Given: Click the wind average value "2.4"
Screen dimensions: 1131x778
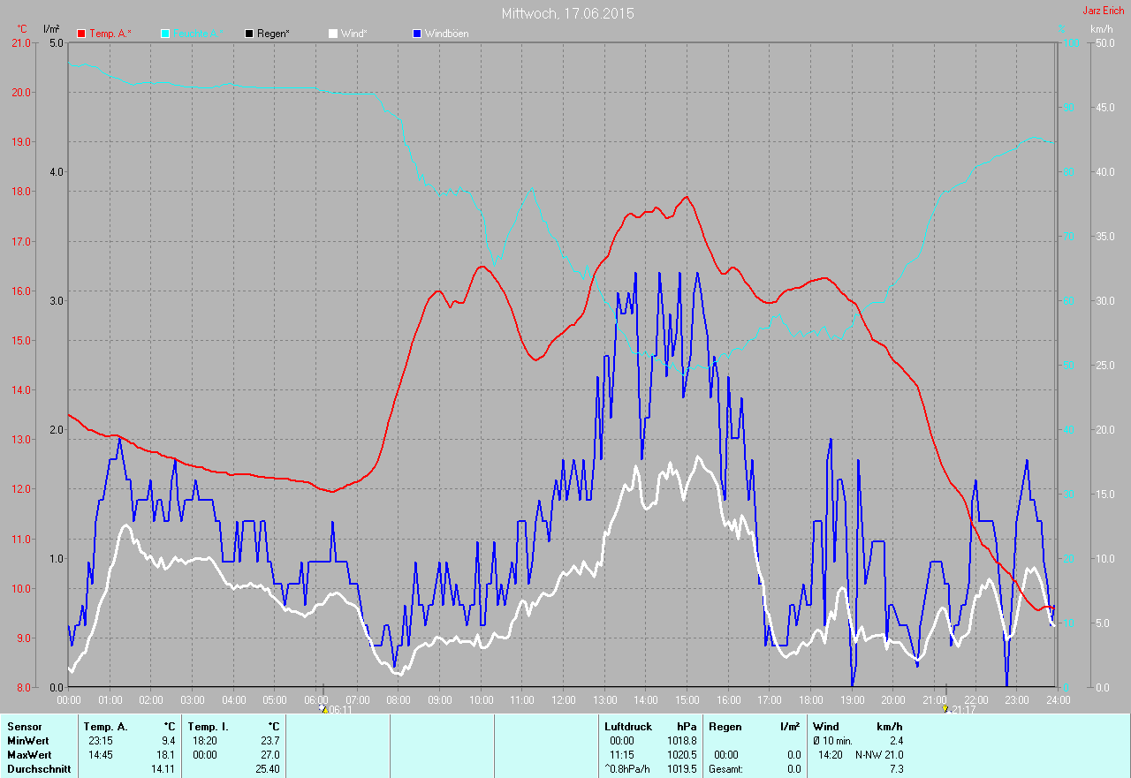Looking at the screenshot, I should click(895, 741).
